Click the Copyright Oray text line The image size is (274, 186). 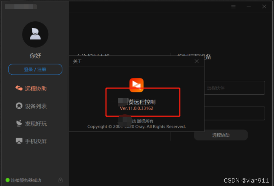pyautogui.click(x=136, y=127)
